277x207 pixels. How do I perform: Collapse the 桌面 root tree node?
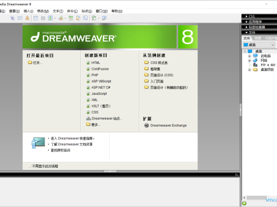tap(245, 51)
